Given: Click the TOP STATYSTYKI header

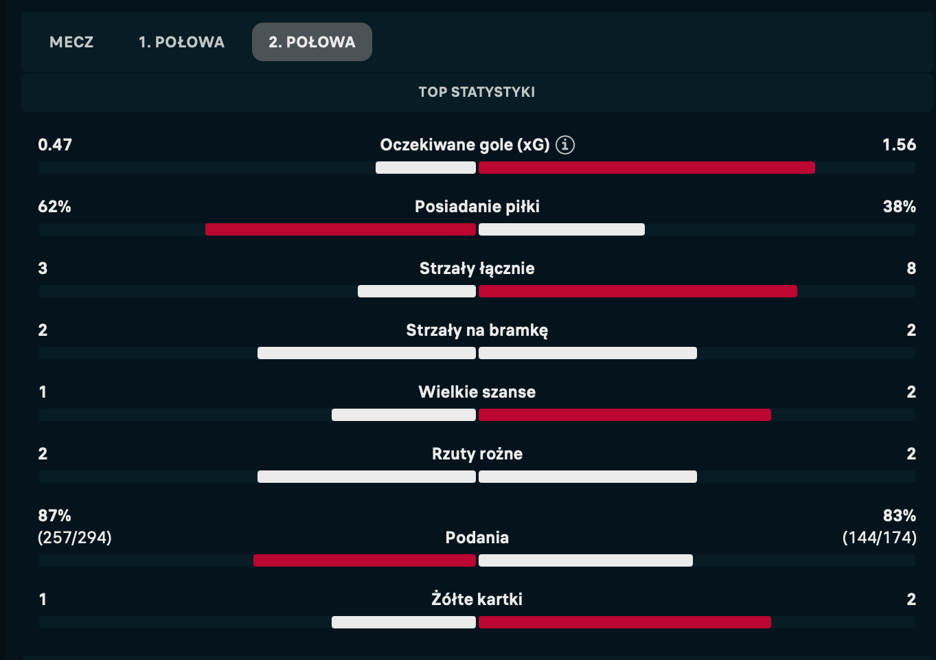Looking at the screenshot, I should click(x=477, y=92).
